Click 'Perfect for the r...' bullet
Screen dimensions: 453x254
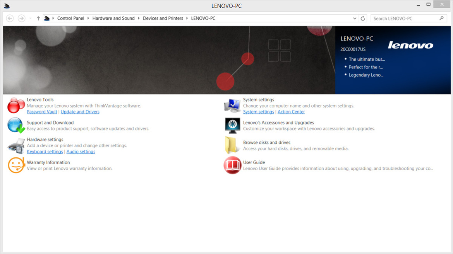(365, 67)
